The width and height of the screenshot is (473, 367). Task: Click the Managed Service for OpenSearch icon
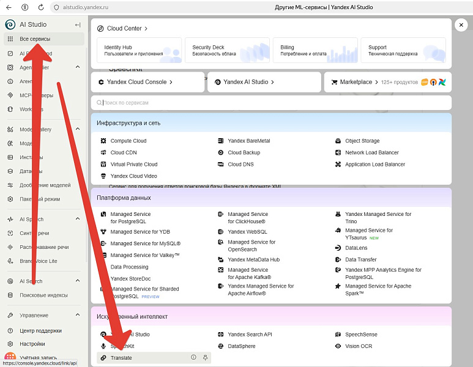point(221,242)
